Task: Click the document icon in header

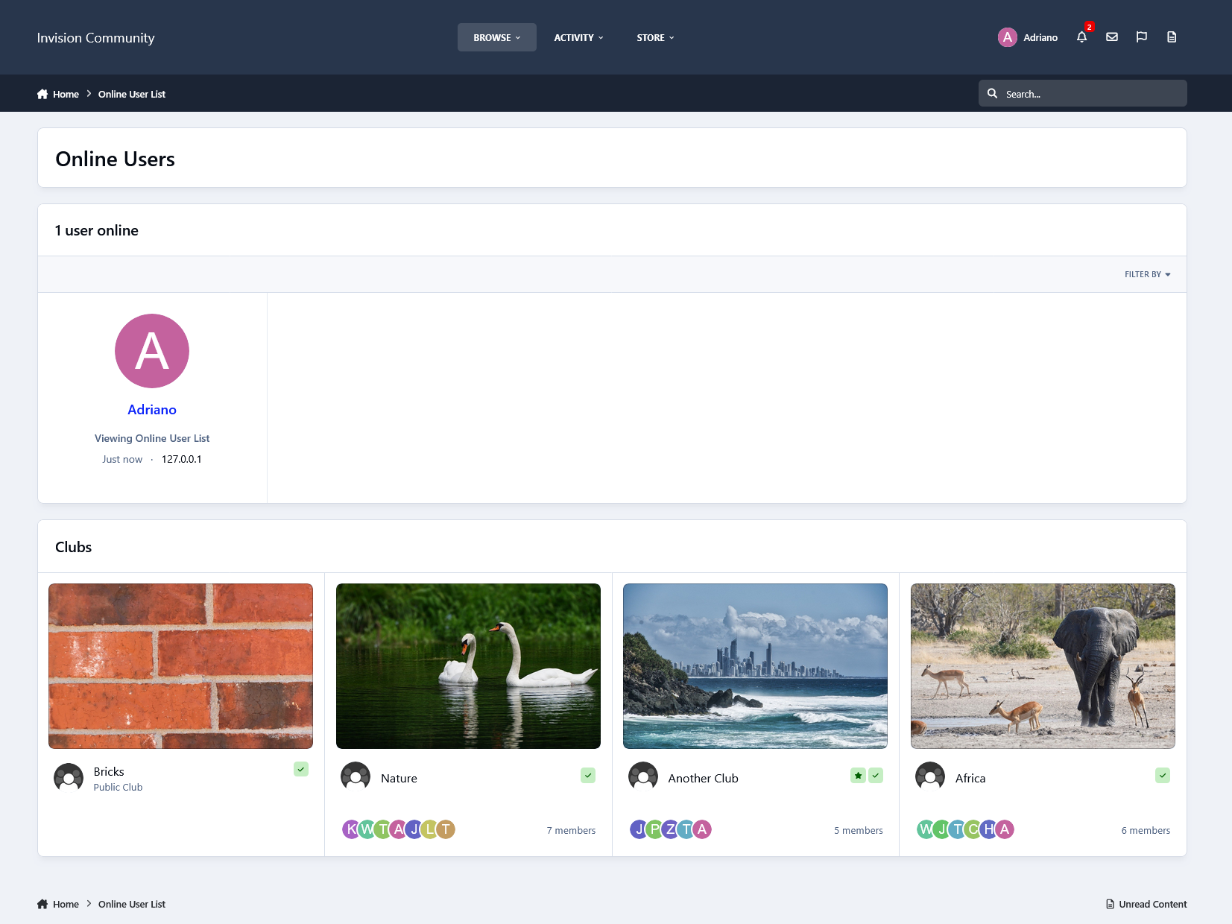Action: (1171, 37)
